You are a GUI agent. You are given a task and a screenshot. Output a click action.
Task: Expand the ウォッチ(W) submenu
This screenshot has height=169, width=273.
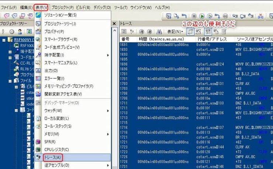[x=53, y=110]
